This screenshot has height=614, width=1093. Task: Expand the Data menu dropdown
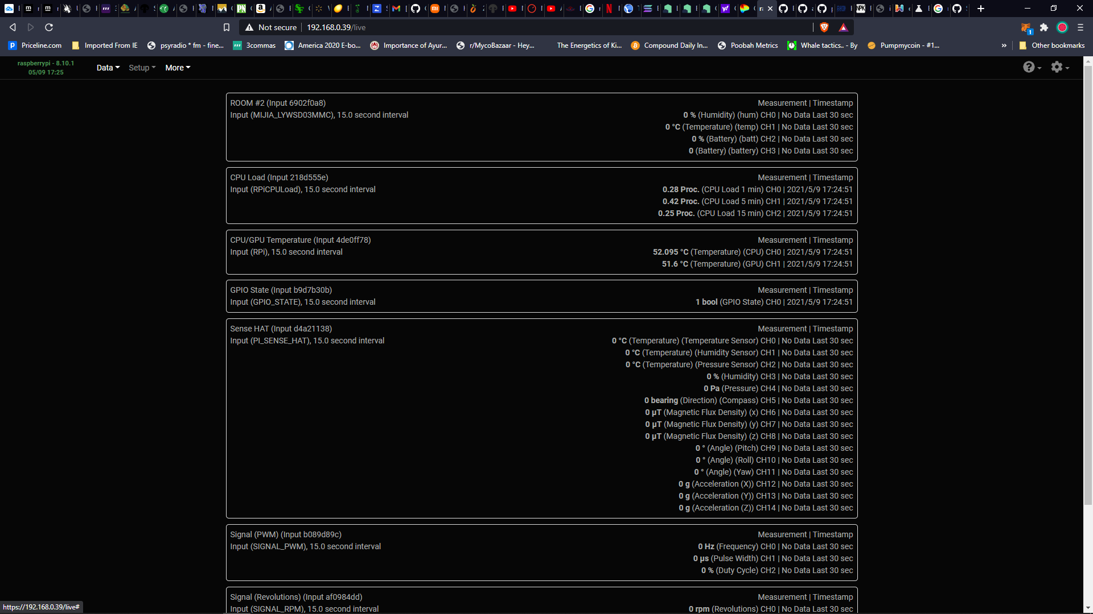click(108, 68)
